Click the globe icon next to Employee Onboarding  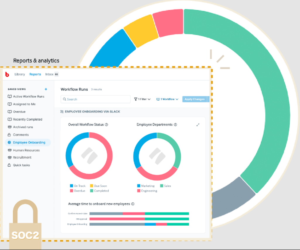[x=10, y=142]
